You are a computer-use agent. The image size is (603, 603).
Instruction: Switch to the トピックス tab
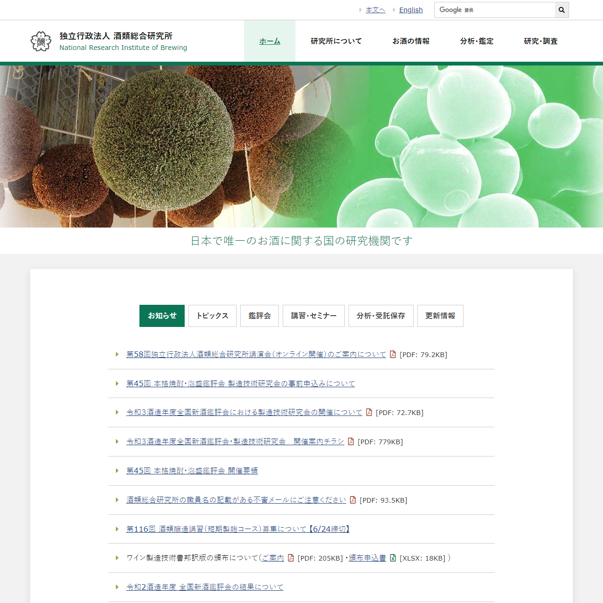tap(212, 316)
